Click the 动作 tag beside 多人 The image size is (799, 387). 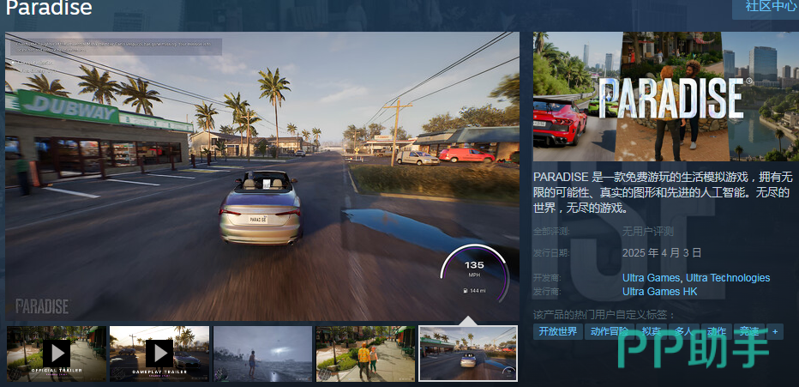click(716, 331)
